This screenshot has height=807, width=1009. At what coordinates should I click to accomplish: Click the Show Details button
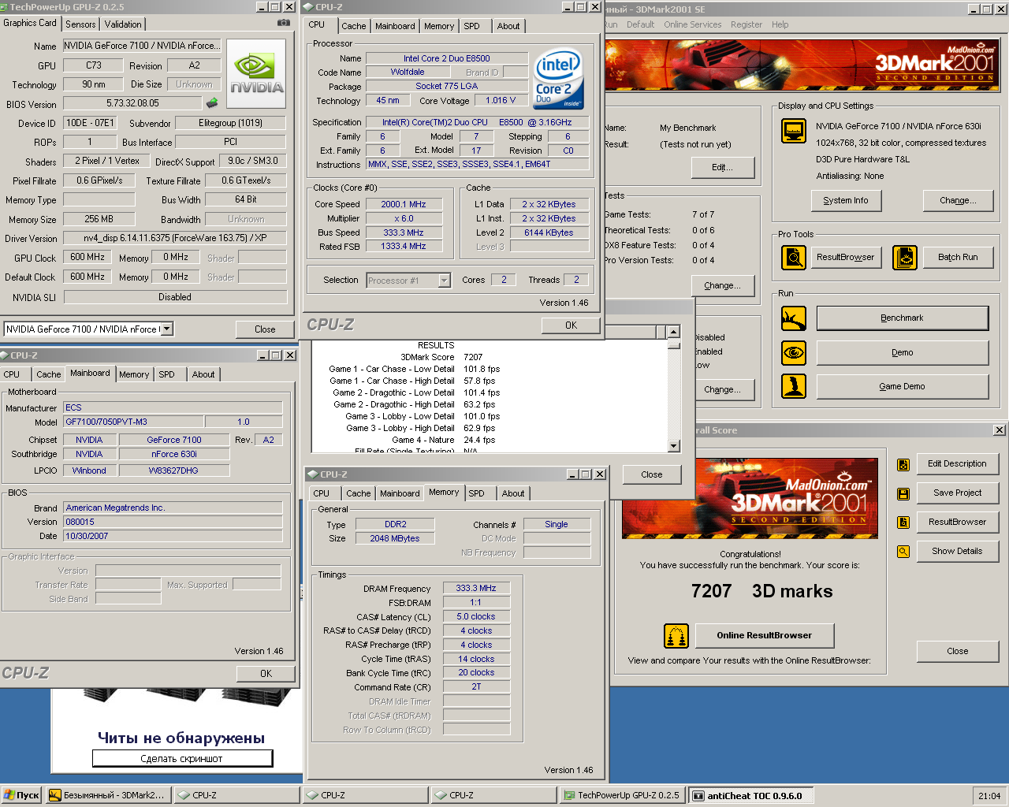pos(958,552)
